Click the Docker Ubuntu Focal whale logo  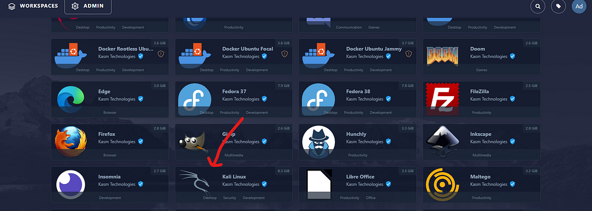coord(195,55)
